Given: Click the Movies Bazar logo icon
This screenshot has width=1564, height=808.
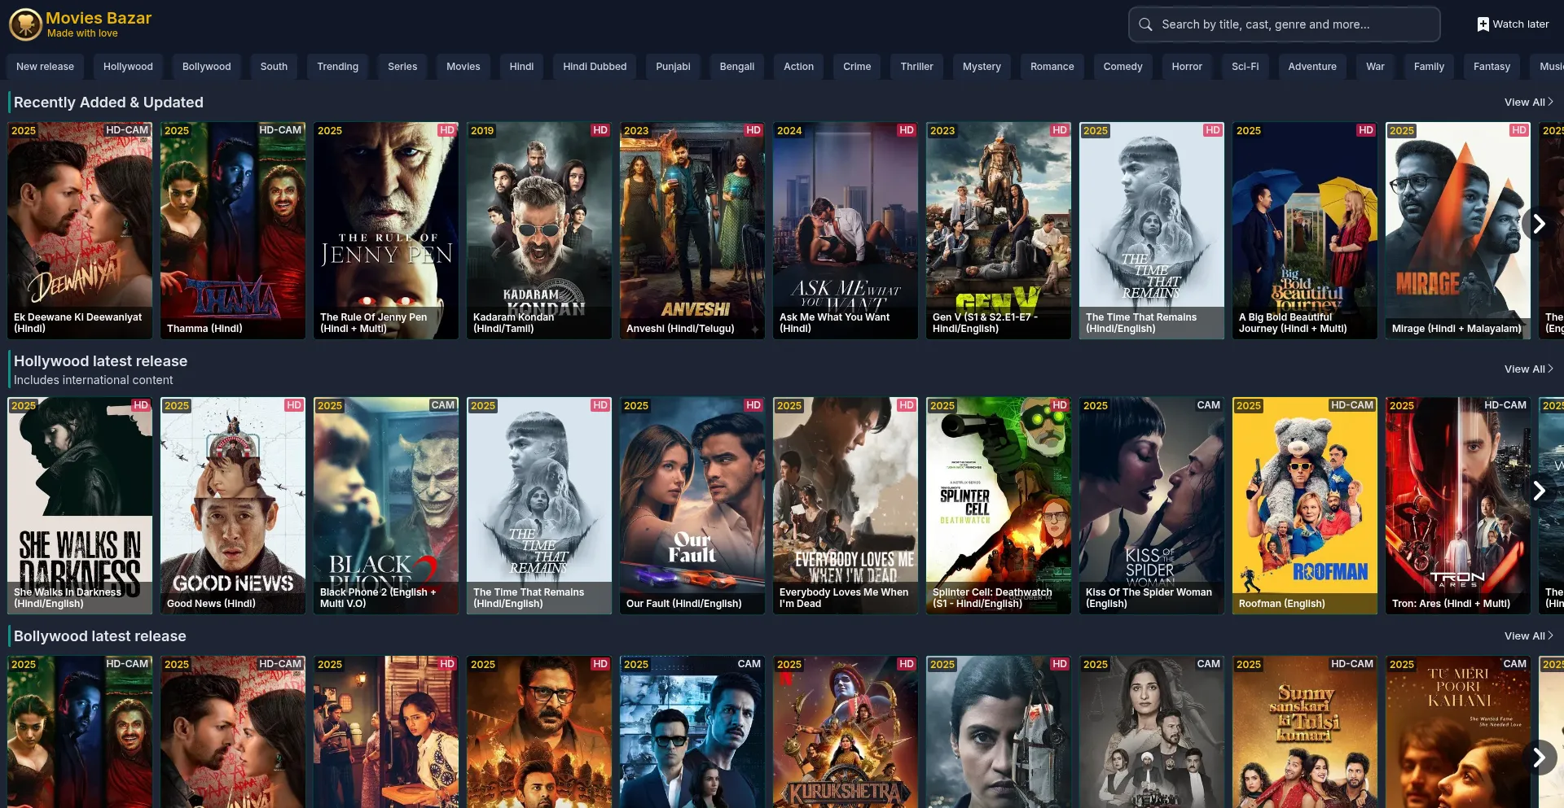Looking at the screenshot, I should 25,24.
